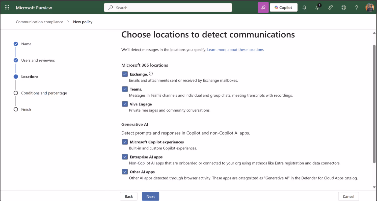Click the vertical scrollbar thumb
The image size is (377, 201).
click(x=374, y=104)
